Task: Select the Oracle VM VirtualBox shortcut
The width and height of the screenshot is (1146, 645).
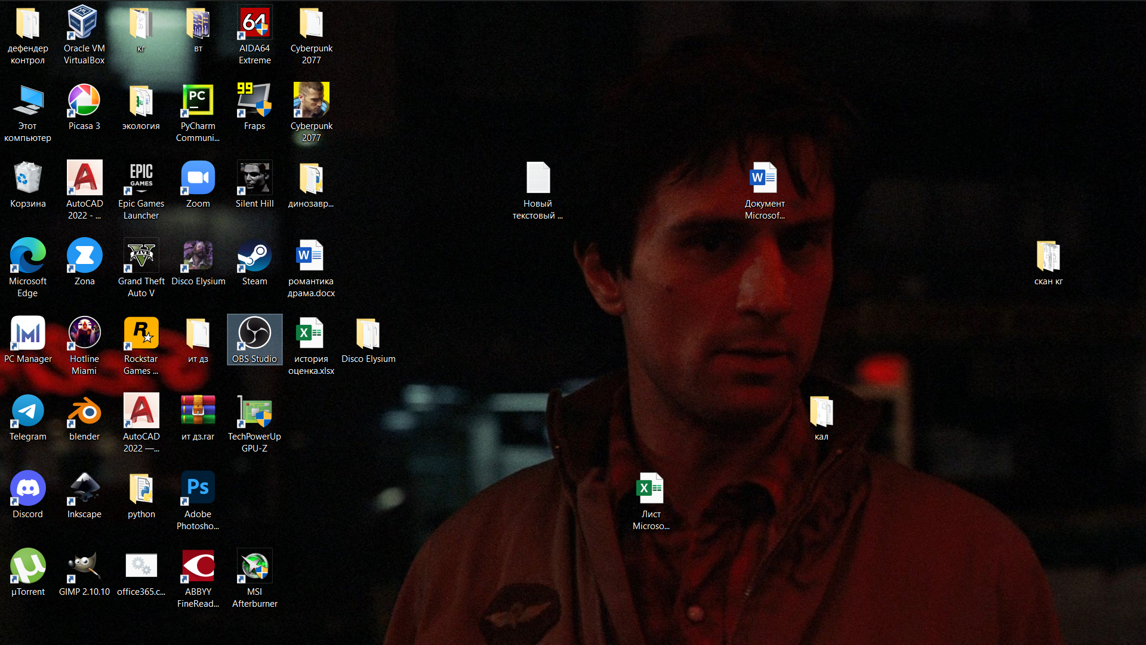Action: tap(84, 35)
